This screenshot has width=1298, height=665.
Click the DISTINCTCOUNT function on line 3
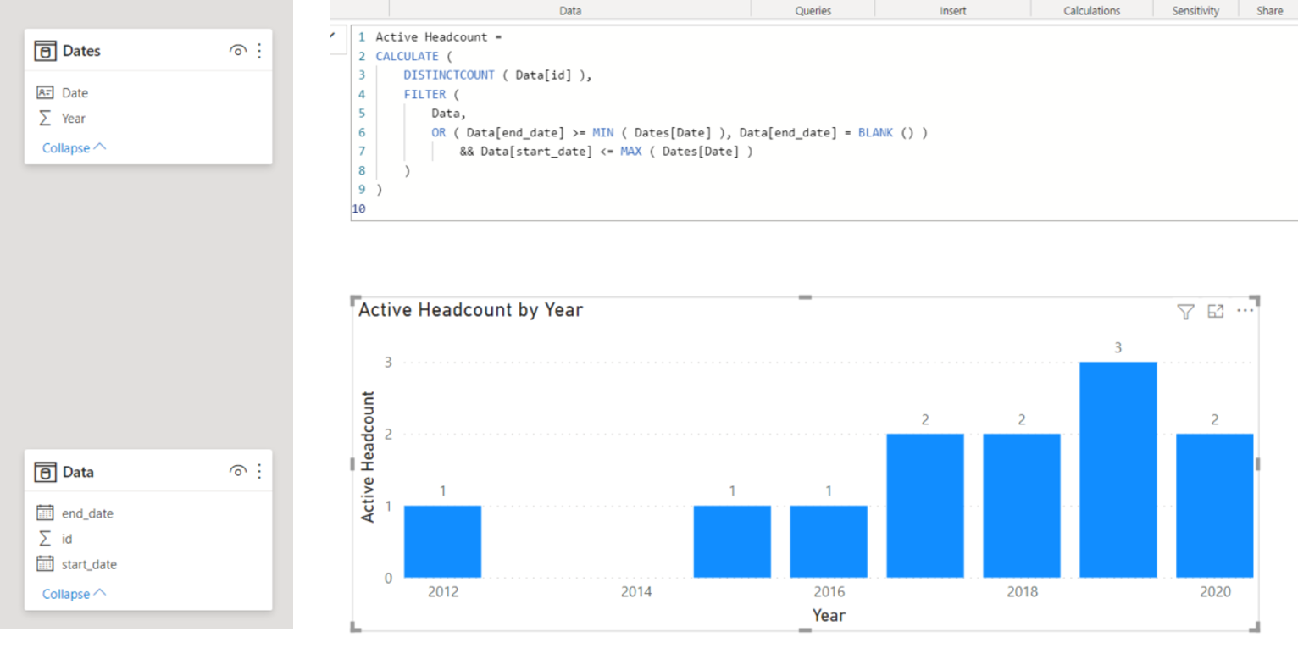pos(449,75)
